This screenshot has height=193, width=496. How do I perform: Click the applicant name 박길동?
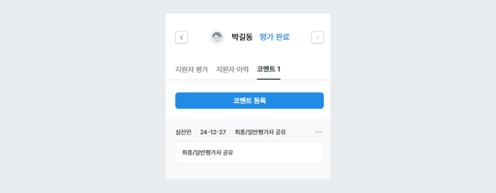242,37
